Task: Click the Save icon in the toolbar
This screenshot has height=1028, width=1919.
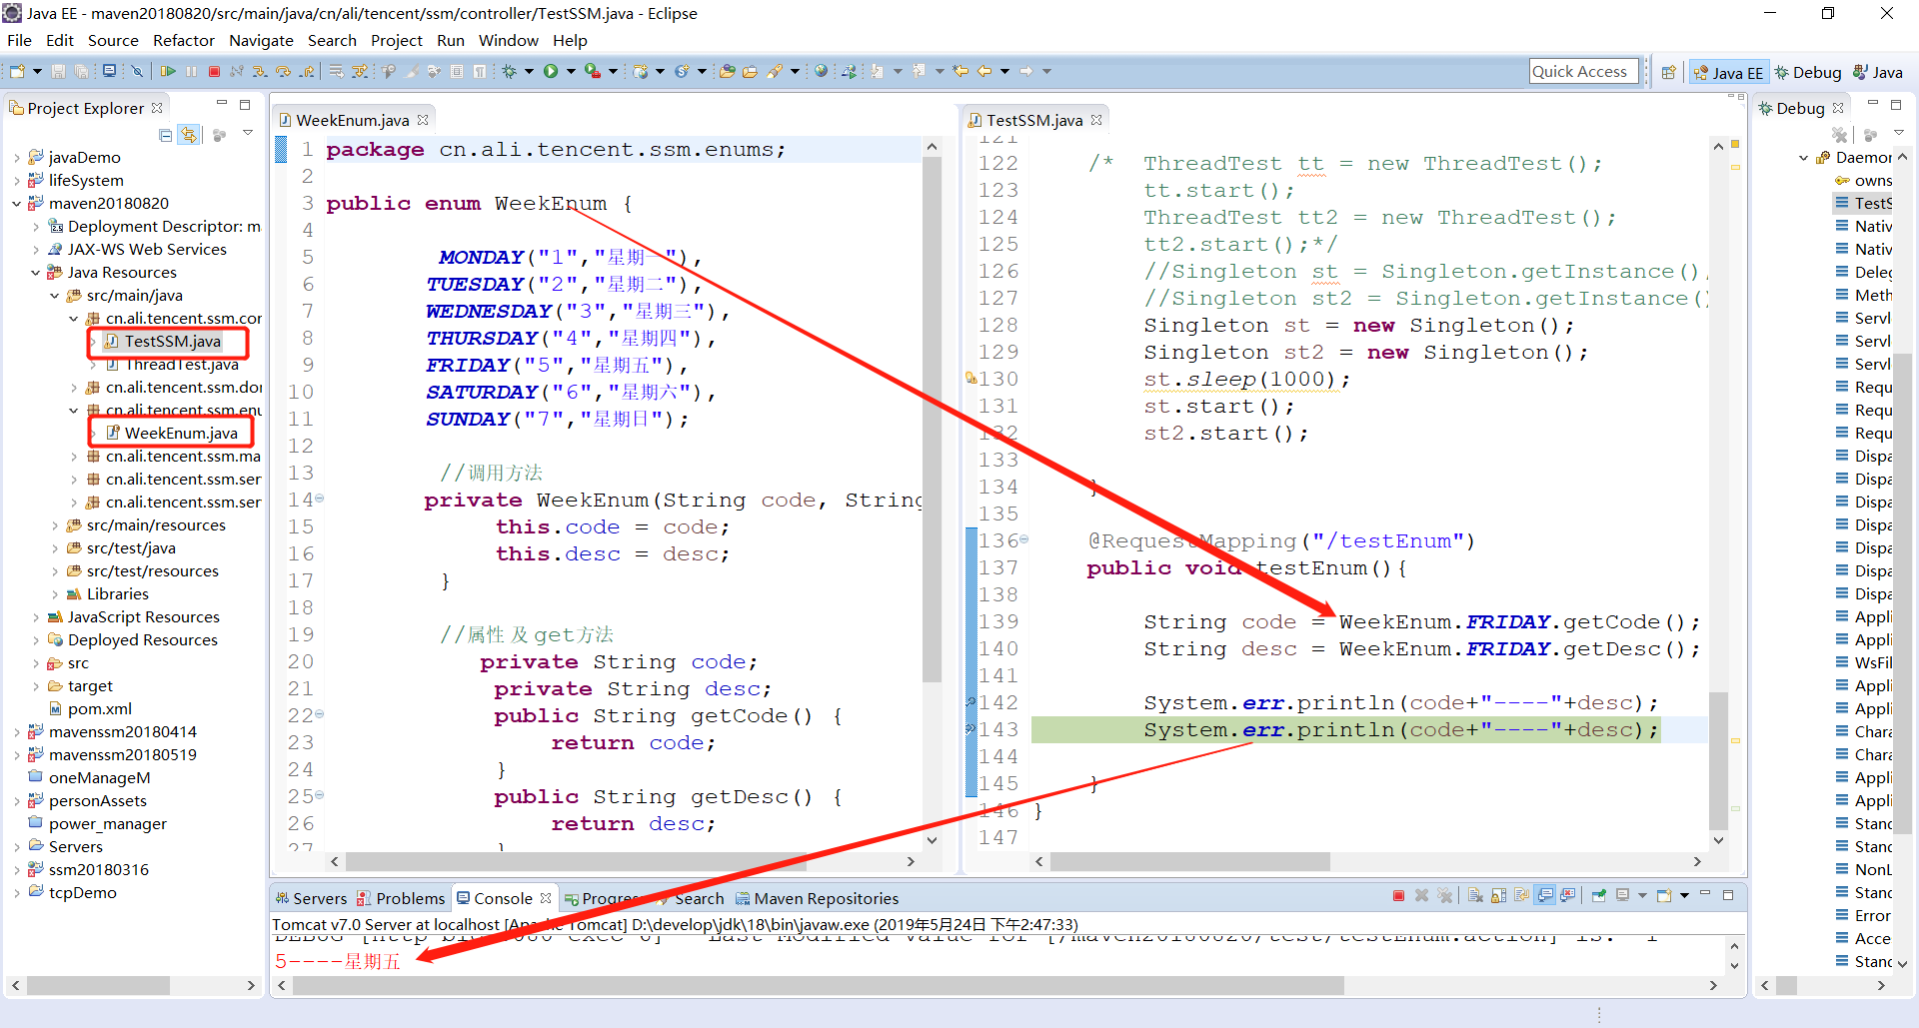Action: click(58, 71)
